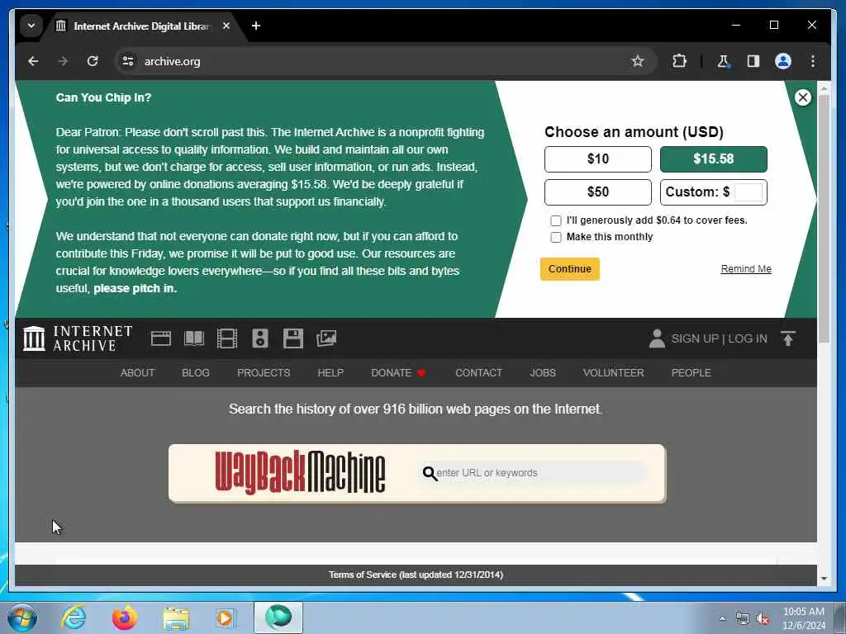Select the $50 donation amount

click(598, 192)
